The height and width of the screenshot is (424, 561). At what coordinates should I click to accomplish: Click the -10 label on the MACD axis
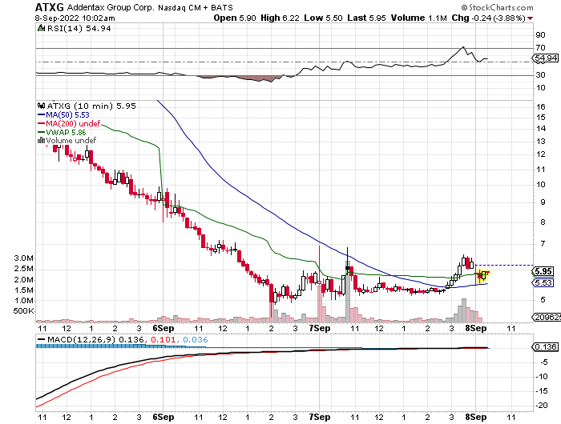tap(541, 377)
